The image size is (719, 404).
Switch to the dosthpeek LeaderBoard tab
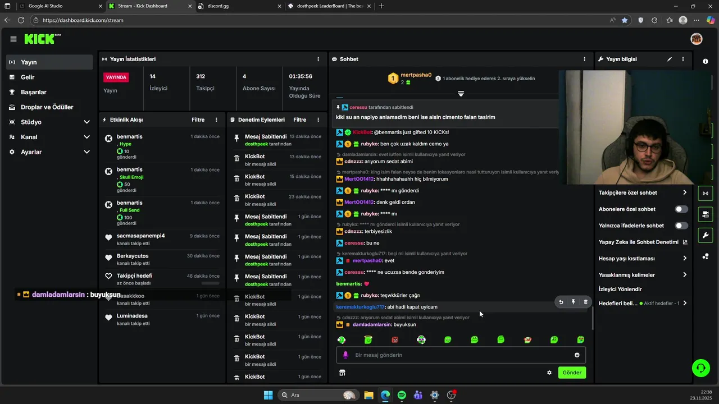tap(330, 6)
